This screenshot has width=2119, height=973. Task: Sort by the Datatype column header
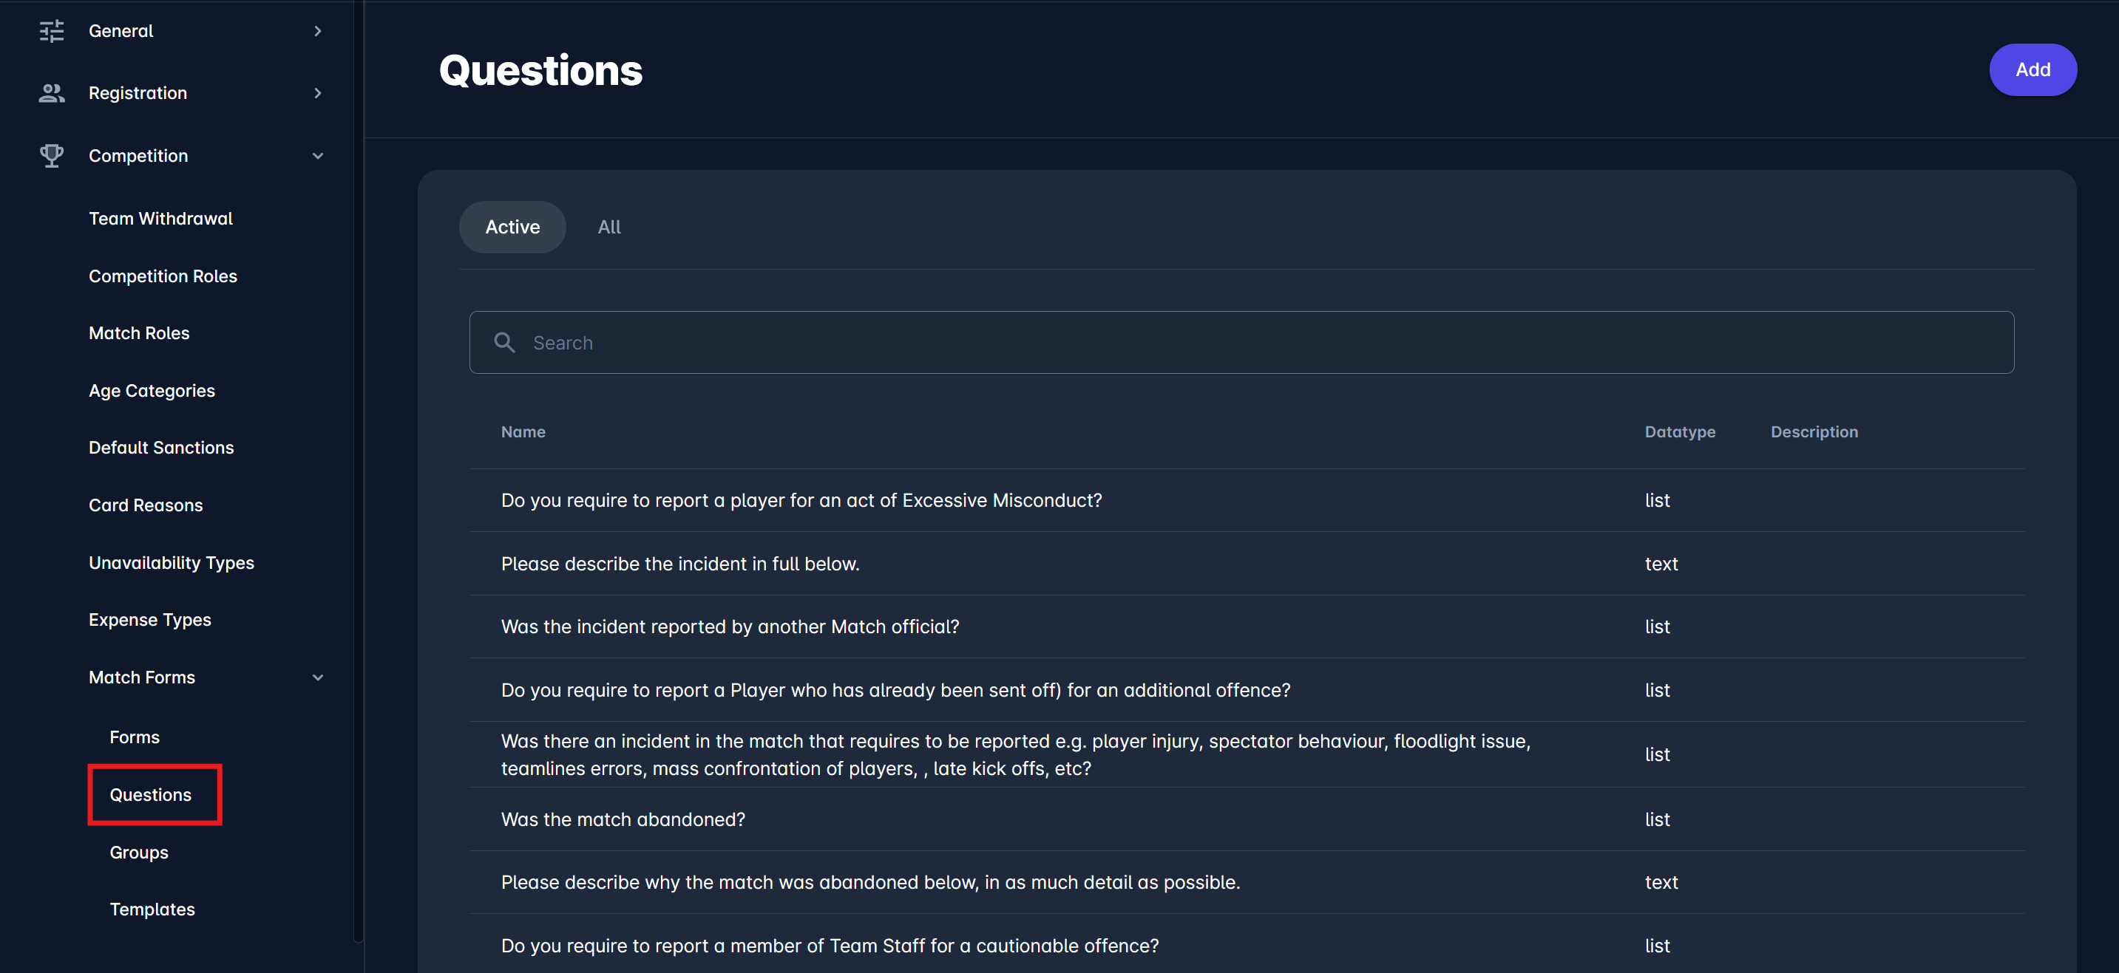(1680, 432)
